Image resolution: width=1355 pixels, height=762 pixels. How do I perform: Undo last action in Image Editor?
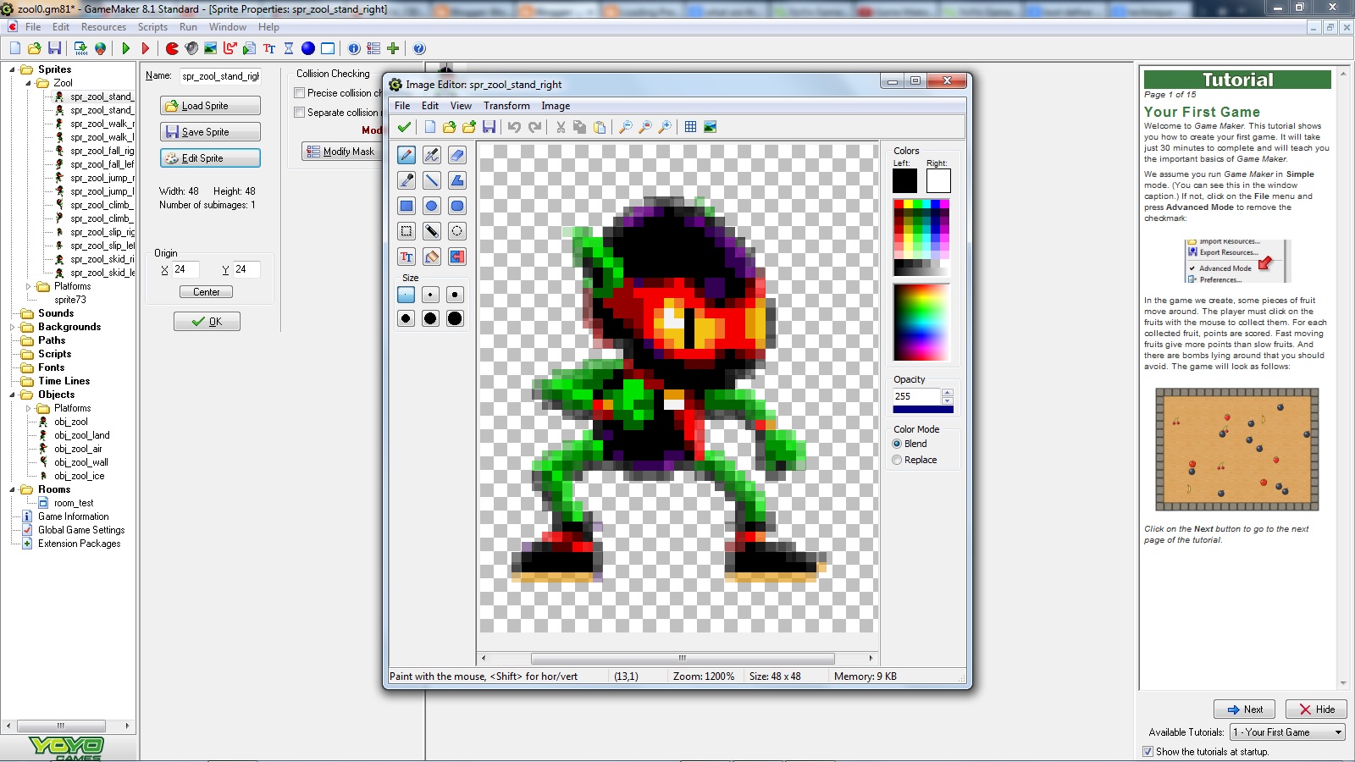[514, 127]
